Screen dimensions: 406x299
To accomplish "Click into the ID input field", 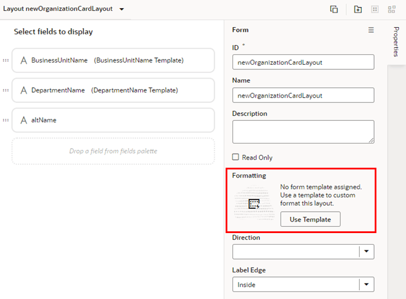I will tap(303, 62).
